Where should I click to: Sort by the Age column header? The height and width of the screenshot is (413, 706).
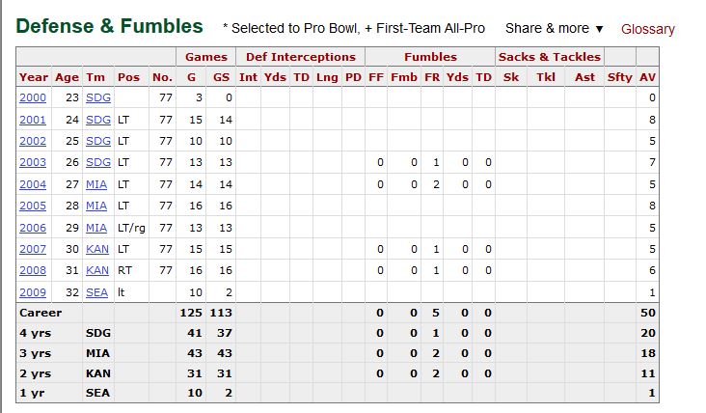pos(67,76)
